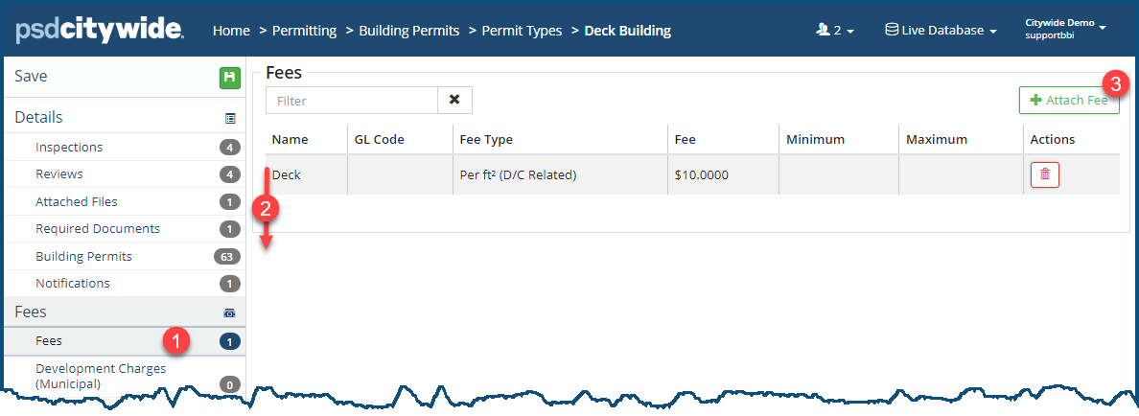Open the Attached Files section
The width and height of the screenshot is (1139, 416).
[77, 202]
